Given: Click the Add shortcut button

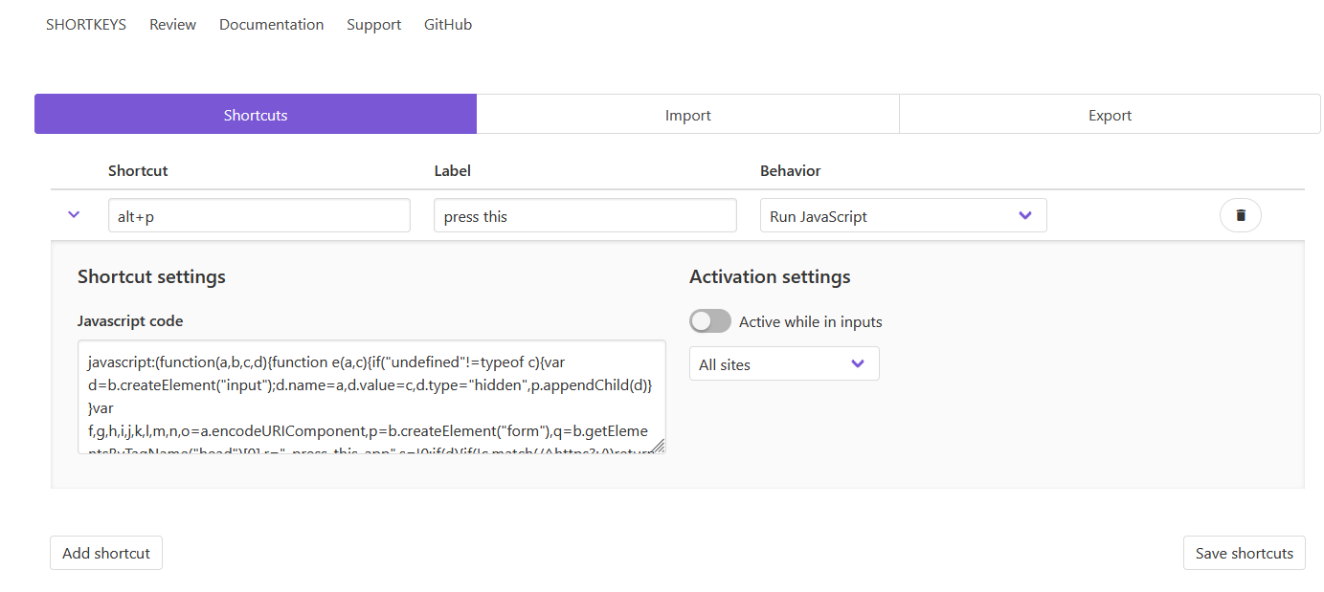Looking at the screenshot, I should [106, 553].
